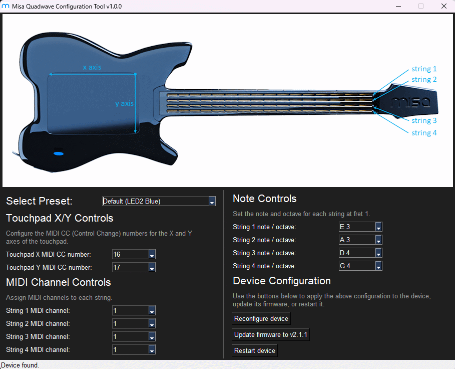This screenshot has height=369, width=455.
Task: Minimize the Quadwave Configuration Tool window
Action: tap(398, 7)
